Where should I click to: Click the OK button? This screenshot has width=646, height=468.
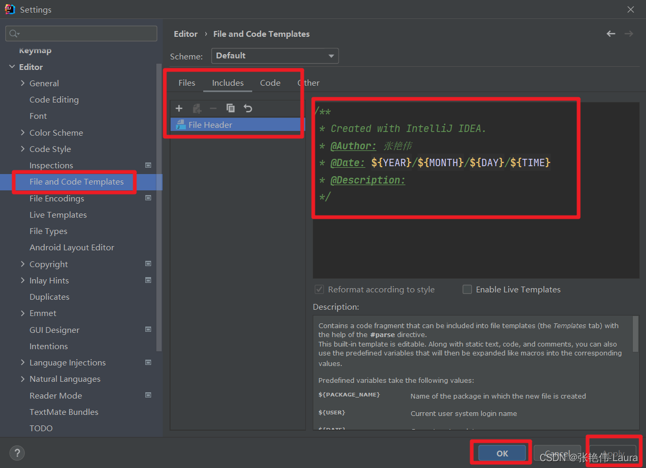[x=502, y=453]
